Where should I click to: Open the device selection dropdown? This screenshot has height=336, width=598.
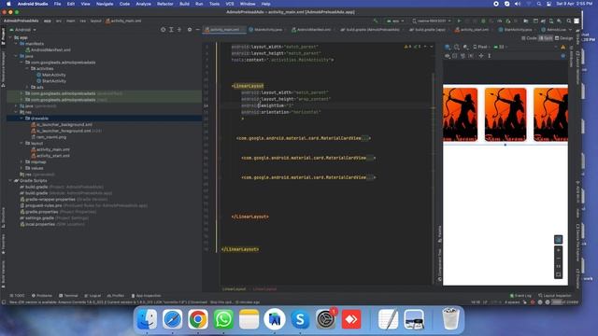click(x=432, y=21)
